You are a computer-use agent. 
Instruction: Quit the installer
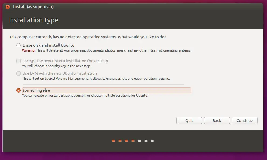click(x=189, y=120)
